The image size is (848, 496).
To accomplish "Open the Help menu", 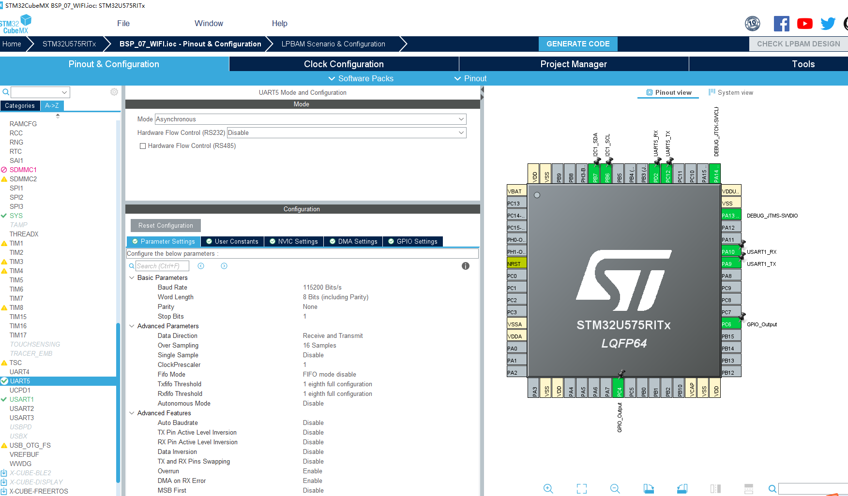I will pyautogui.click(x=279, y=23).
